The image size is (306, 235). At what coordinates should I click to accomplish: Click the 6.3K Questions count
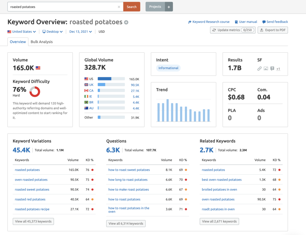pyautogui.click(x=113, y=150)
